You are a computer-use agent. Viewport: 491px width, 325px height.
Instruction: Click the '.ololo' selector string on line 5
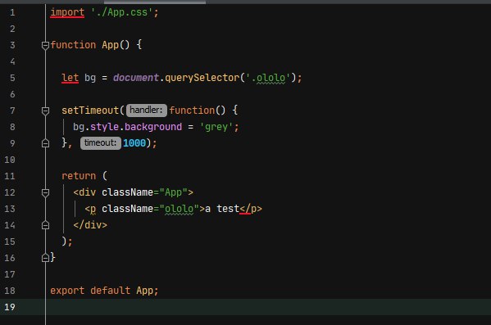click(x=268, y=78)
